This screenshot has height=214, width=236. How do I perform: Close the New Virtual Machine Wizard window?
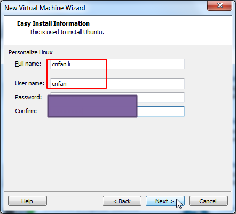tap(219, 5)
